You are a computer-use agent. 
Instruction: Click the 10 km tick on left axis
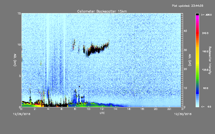[19, 44]
